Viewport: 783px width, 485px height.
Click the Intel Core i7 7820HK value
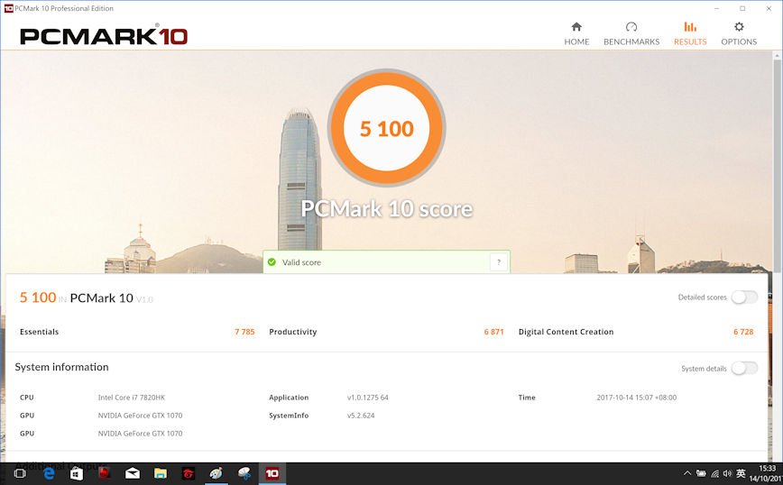click(x=132, y=398)
